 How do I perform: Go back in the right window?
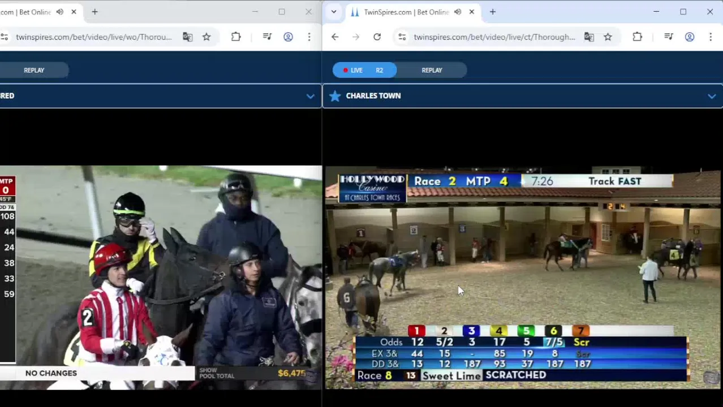(x=335, y=37)
